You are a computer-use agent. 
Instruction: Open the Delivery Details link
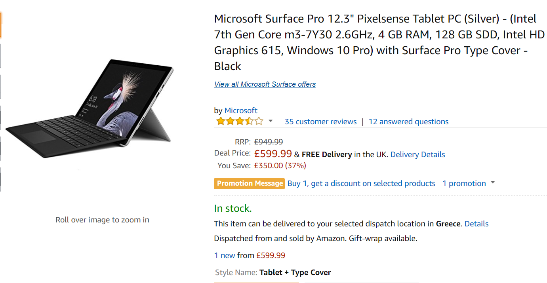(x=417, y=154)
